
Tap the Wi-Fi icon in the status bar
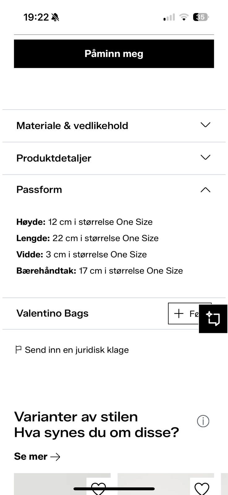(184, 17)
